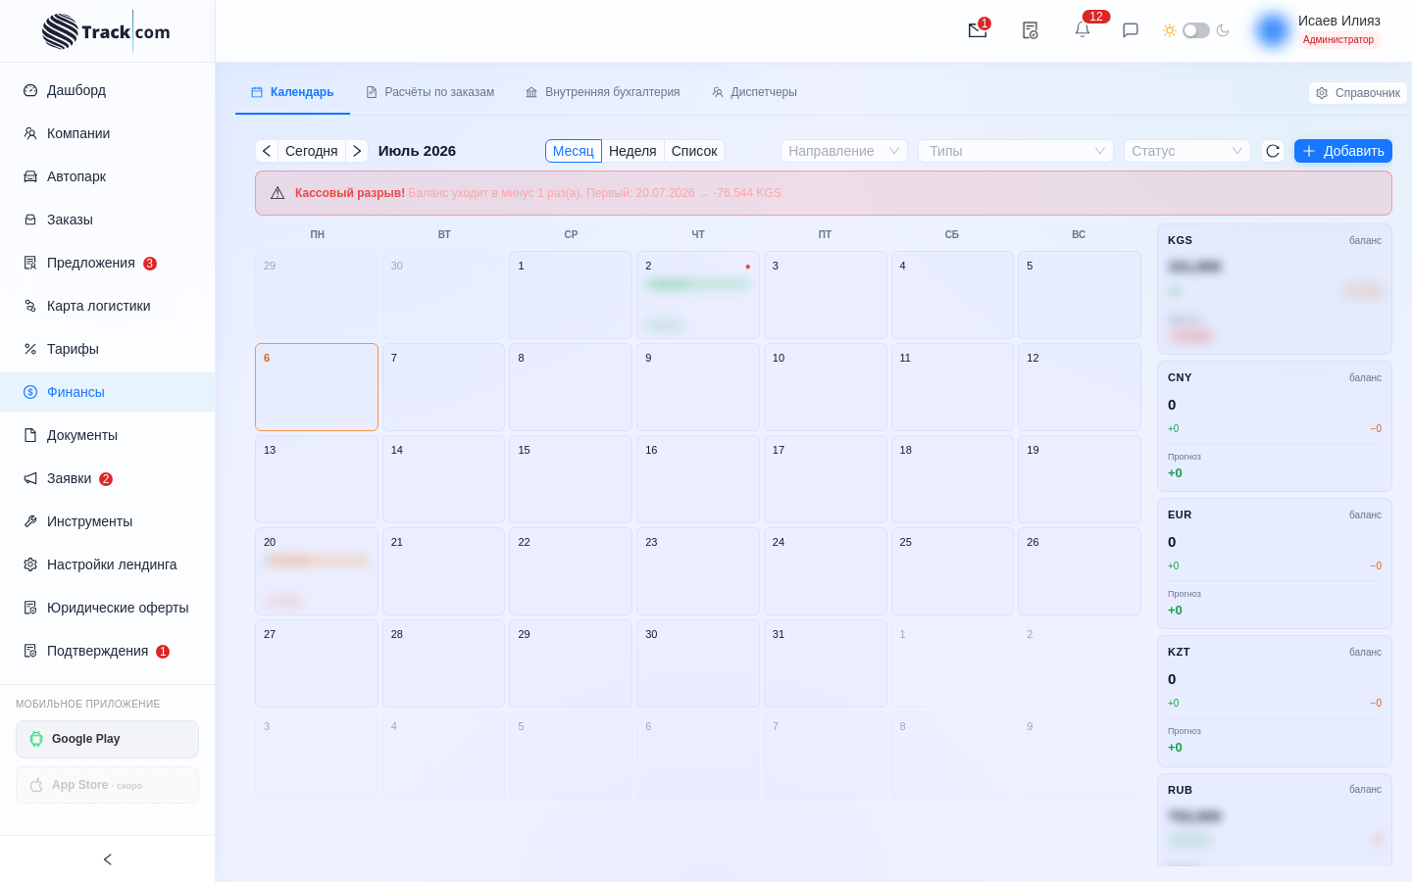Click the KZT balance card
This screenshot has height=882, width=1412.
tap(1275, 701)
